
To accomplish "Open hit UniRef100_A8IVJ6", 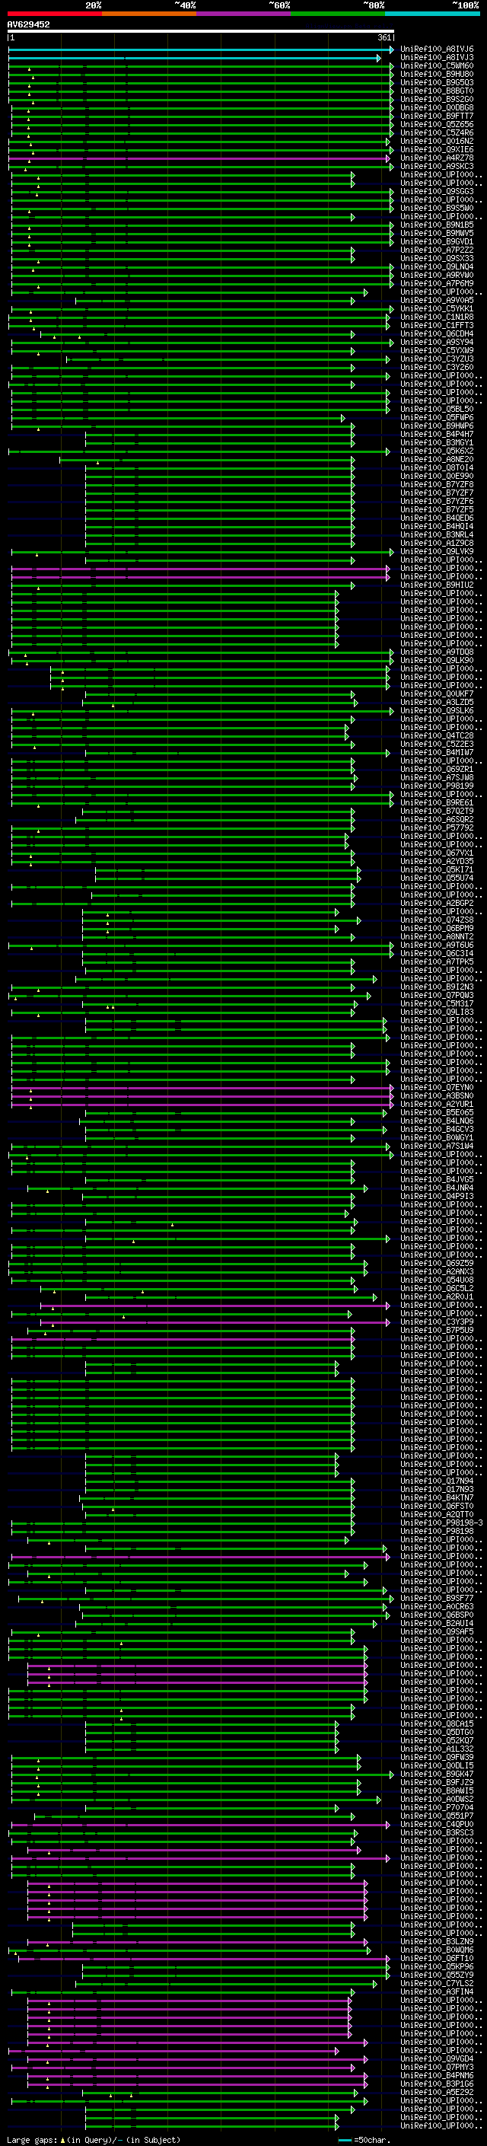I will coord(437,49).
